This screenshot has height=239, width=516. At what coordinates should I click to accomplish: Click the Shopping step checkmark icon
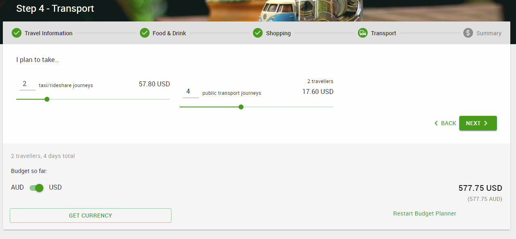(x=258, y=33)
